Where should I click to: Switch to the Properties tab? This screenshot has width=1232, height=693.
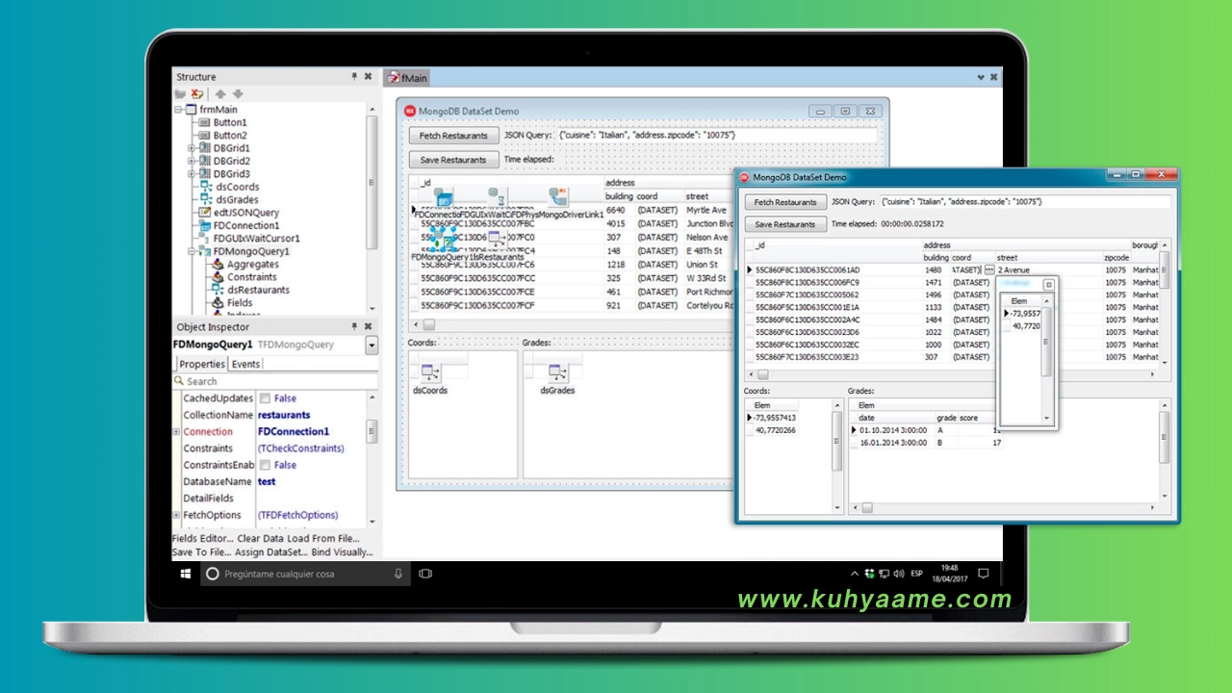202,364
